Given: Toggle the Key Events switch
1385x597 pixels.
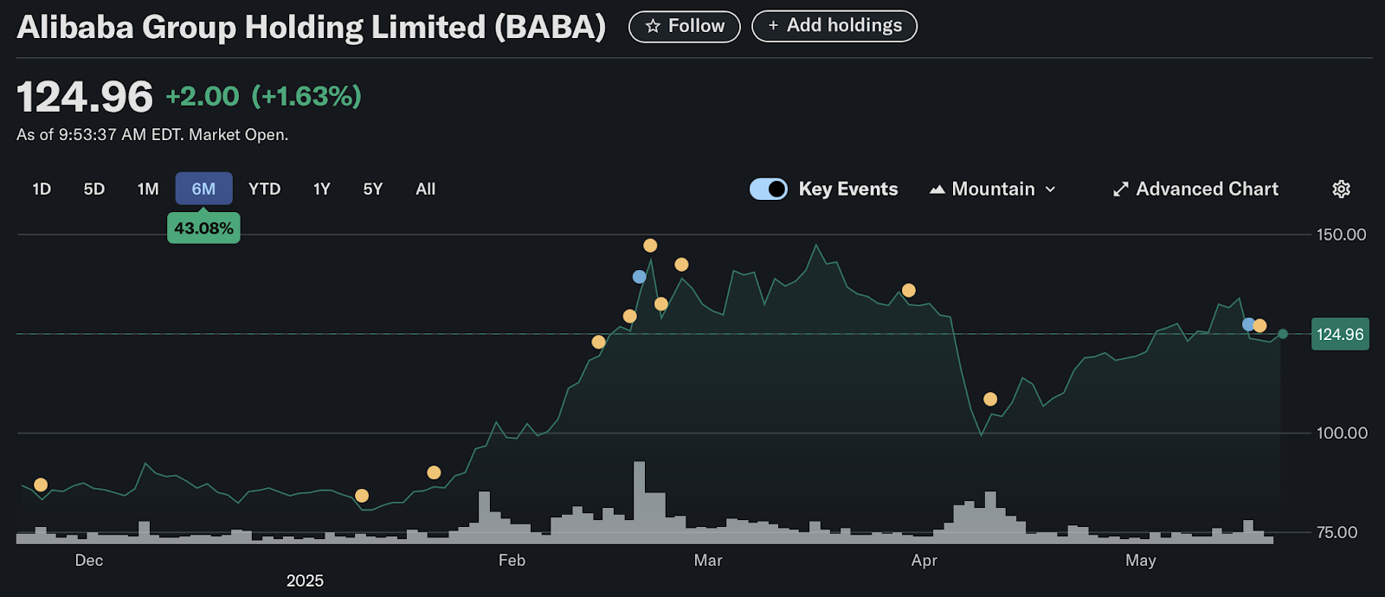Looking at the screenshot, I should [768, 189].
